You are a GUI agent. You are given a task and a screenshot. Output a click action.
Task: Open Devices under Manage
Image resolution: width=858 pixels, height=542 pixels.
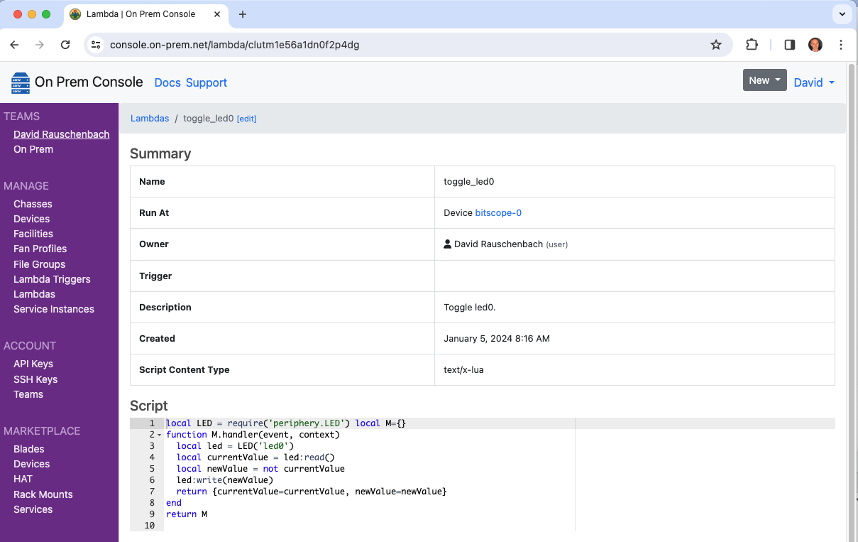(31, 219)
